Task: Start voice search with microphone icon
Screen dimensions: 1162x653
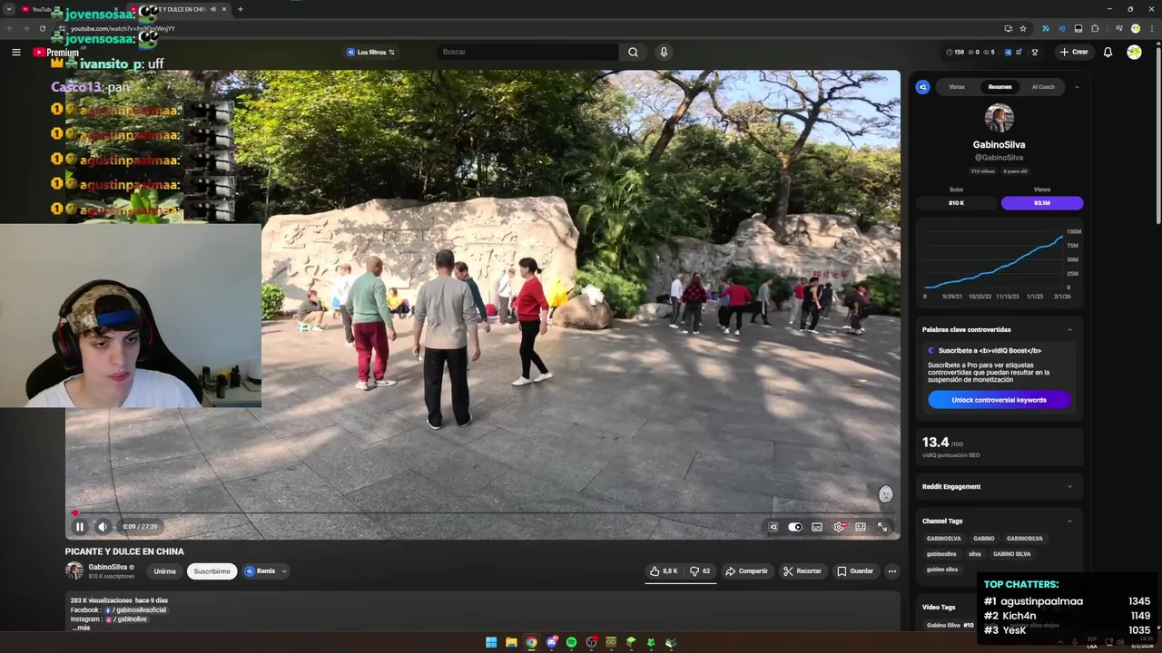Action: (x=664, y=52)
